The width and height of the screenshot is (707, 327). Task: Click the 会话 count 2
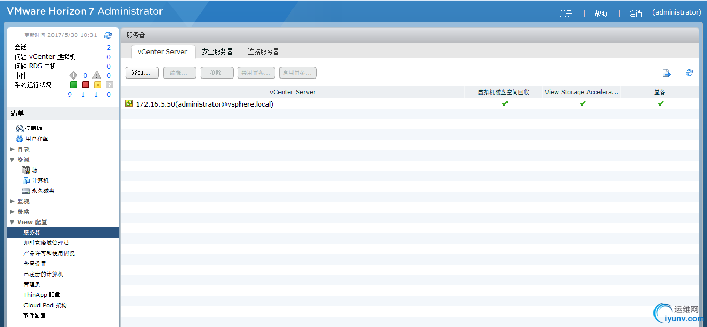(x=109, y=47)
